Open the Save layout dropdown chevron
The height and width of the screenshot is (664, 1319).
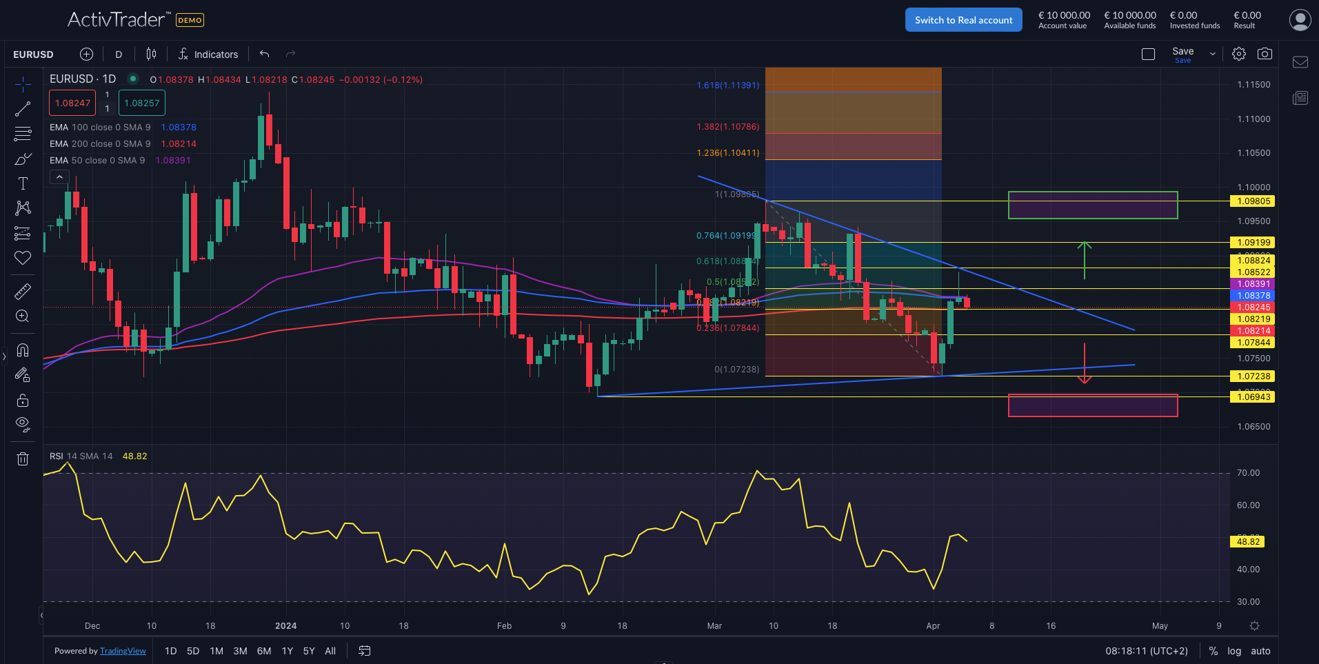coord(1211,53)
